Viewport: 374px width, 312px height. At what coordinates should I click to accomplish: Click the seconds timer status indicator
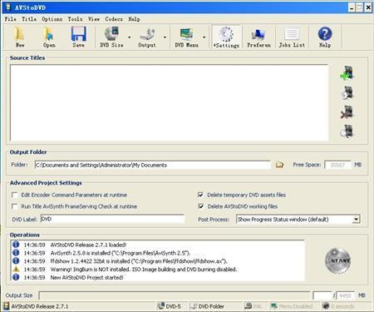338,306
